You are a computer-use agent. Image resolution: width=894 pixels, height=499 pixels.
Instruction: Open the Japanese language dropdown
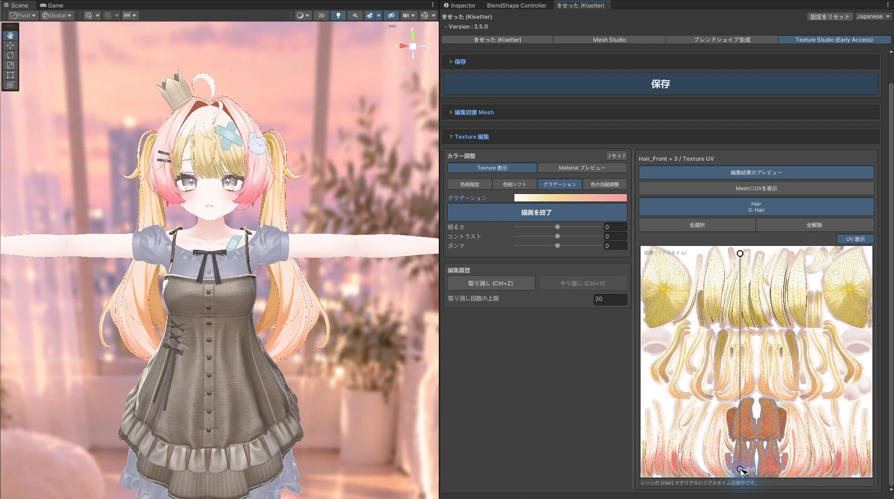tap(873, 16)
